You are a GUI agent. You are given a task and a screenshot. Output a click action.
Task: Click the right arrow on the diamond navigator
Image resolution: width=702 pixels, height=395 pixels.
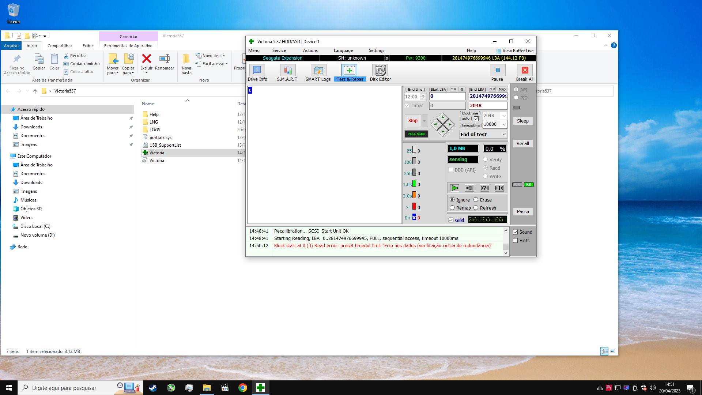point(450,124)
